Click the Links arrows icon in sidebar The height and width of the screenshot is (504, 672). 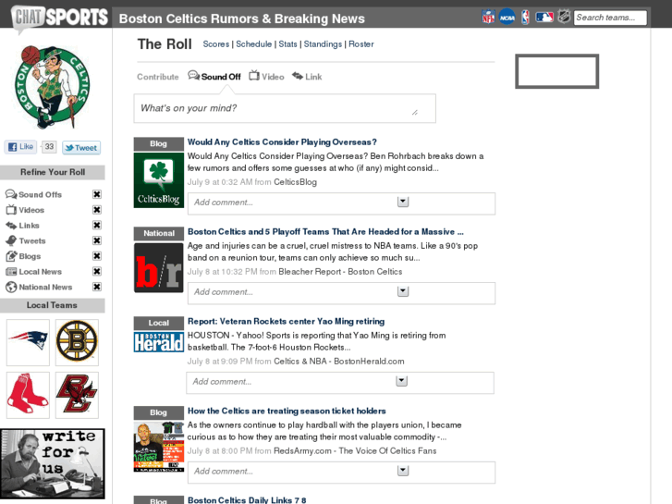11,226
